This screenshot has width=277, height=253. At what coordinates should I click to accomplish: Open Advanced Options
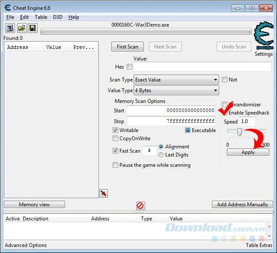26,245
